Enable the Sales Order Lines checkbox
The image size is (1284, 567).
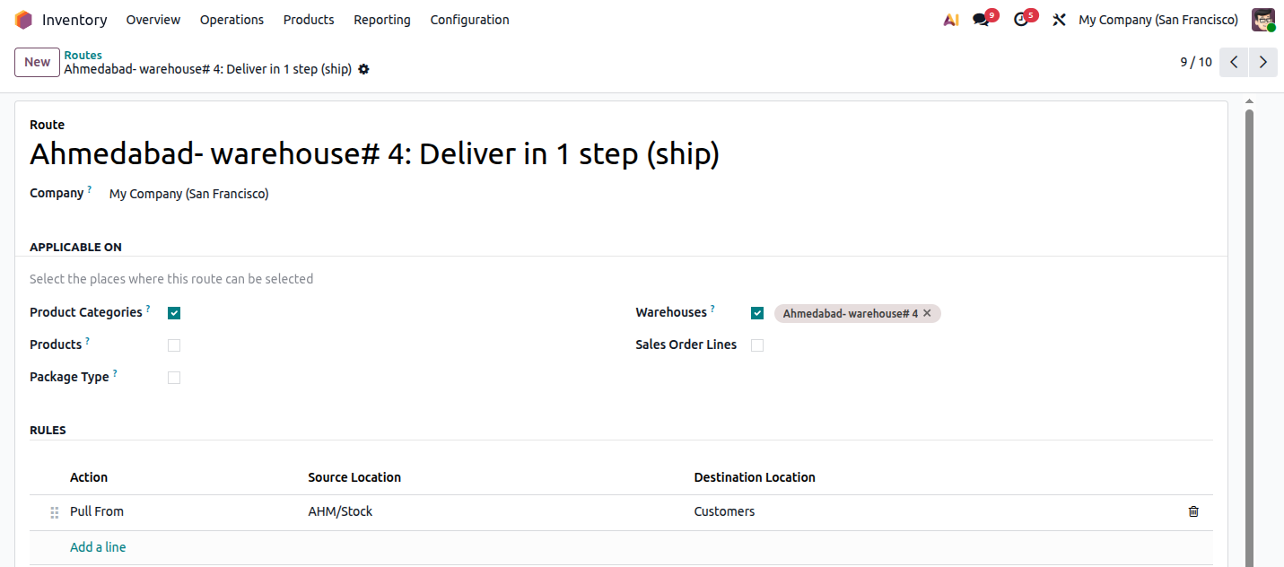[x=757, y=345]
